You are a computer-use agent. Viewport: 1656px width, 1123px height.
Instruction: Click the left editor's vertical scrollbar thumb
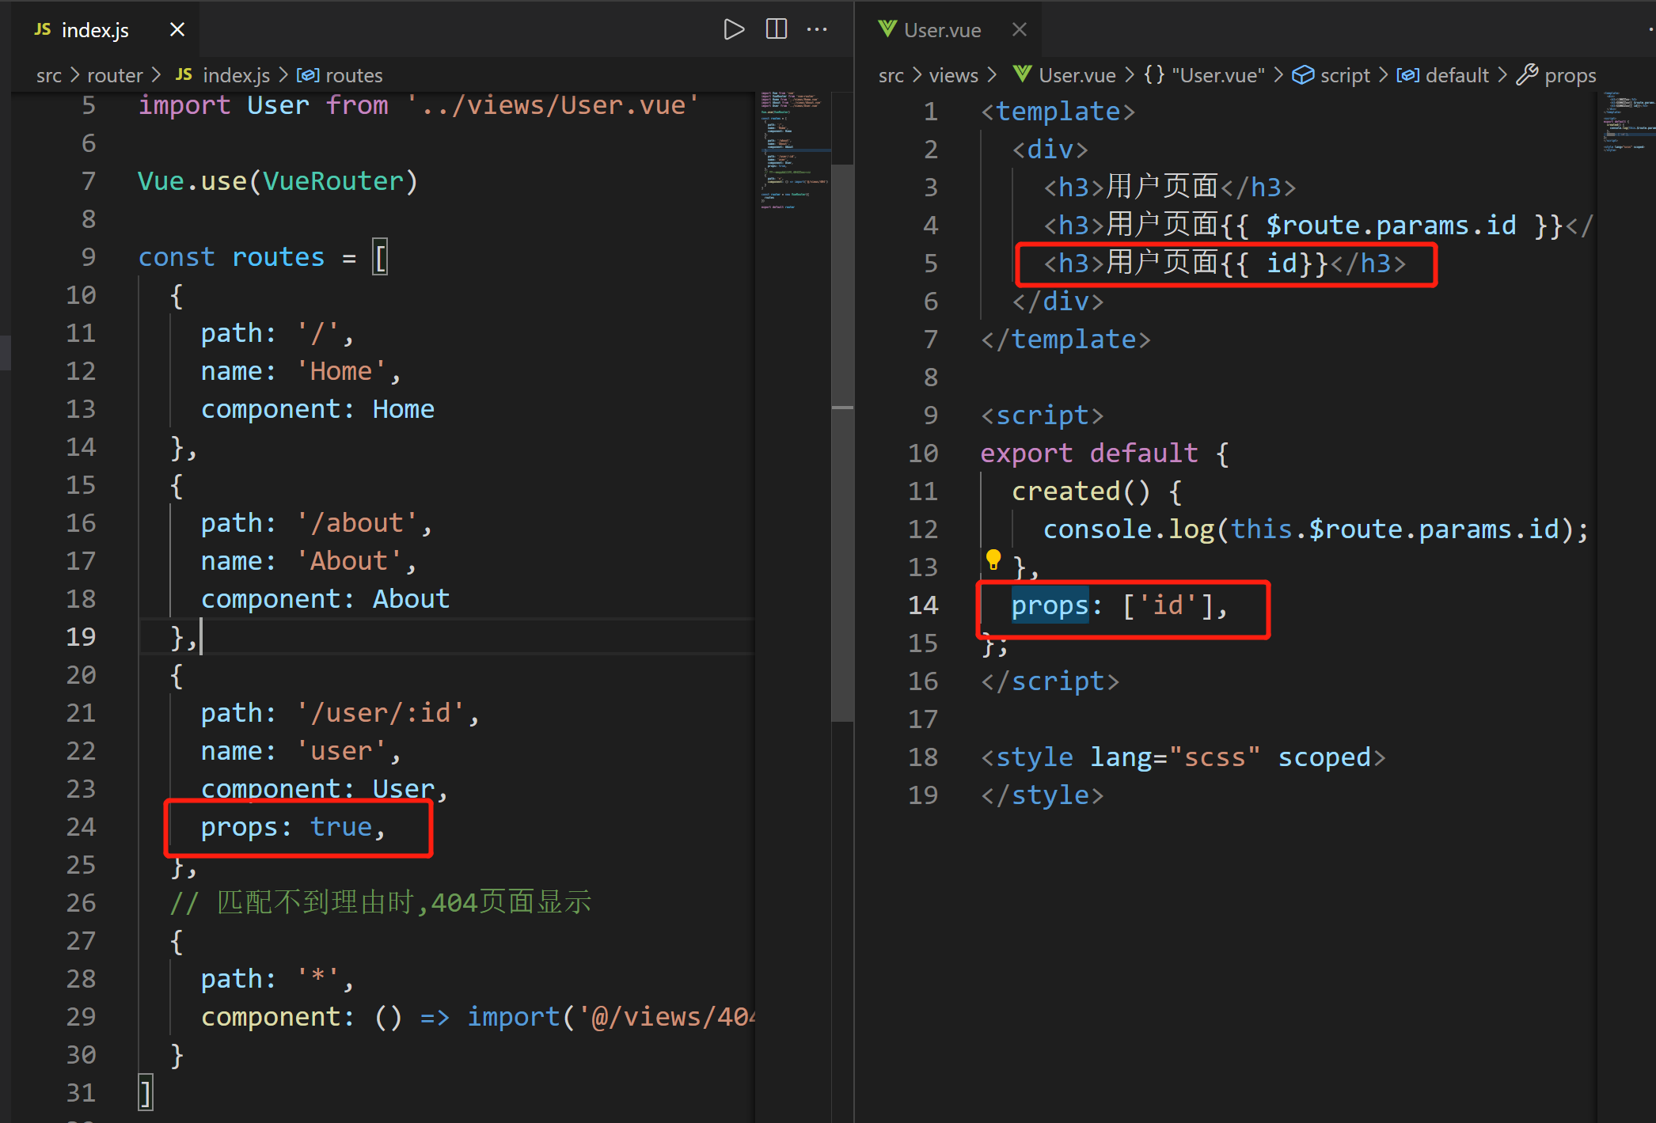pos(842,443)
